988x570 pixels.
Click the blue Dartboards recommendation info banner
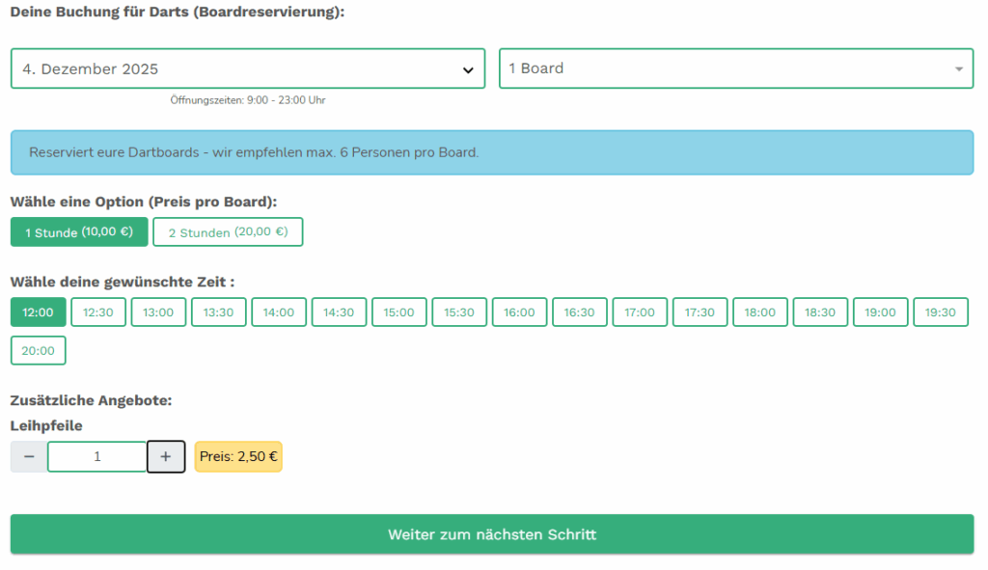click(x=492, y=152)
